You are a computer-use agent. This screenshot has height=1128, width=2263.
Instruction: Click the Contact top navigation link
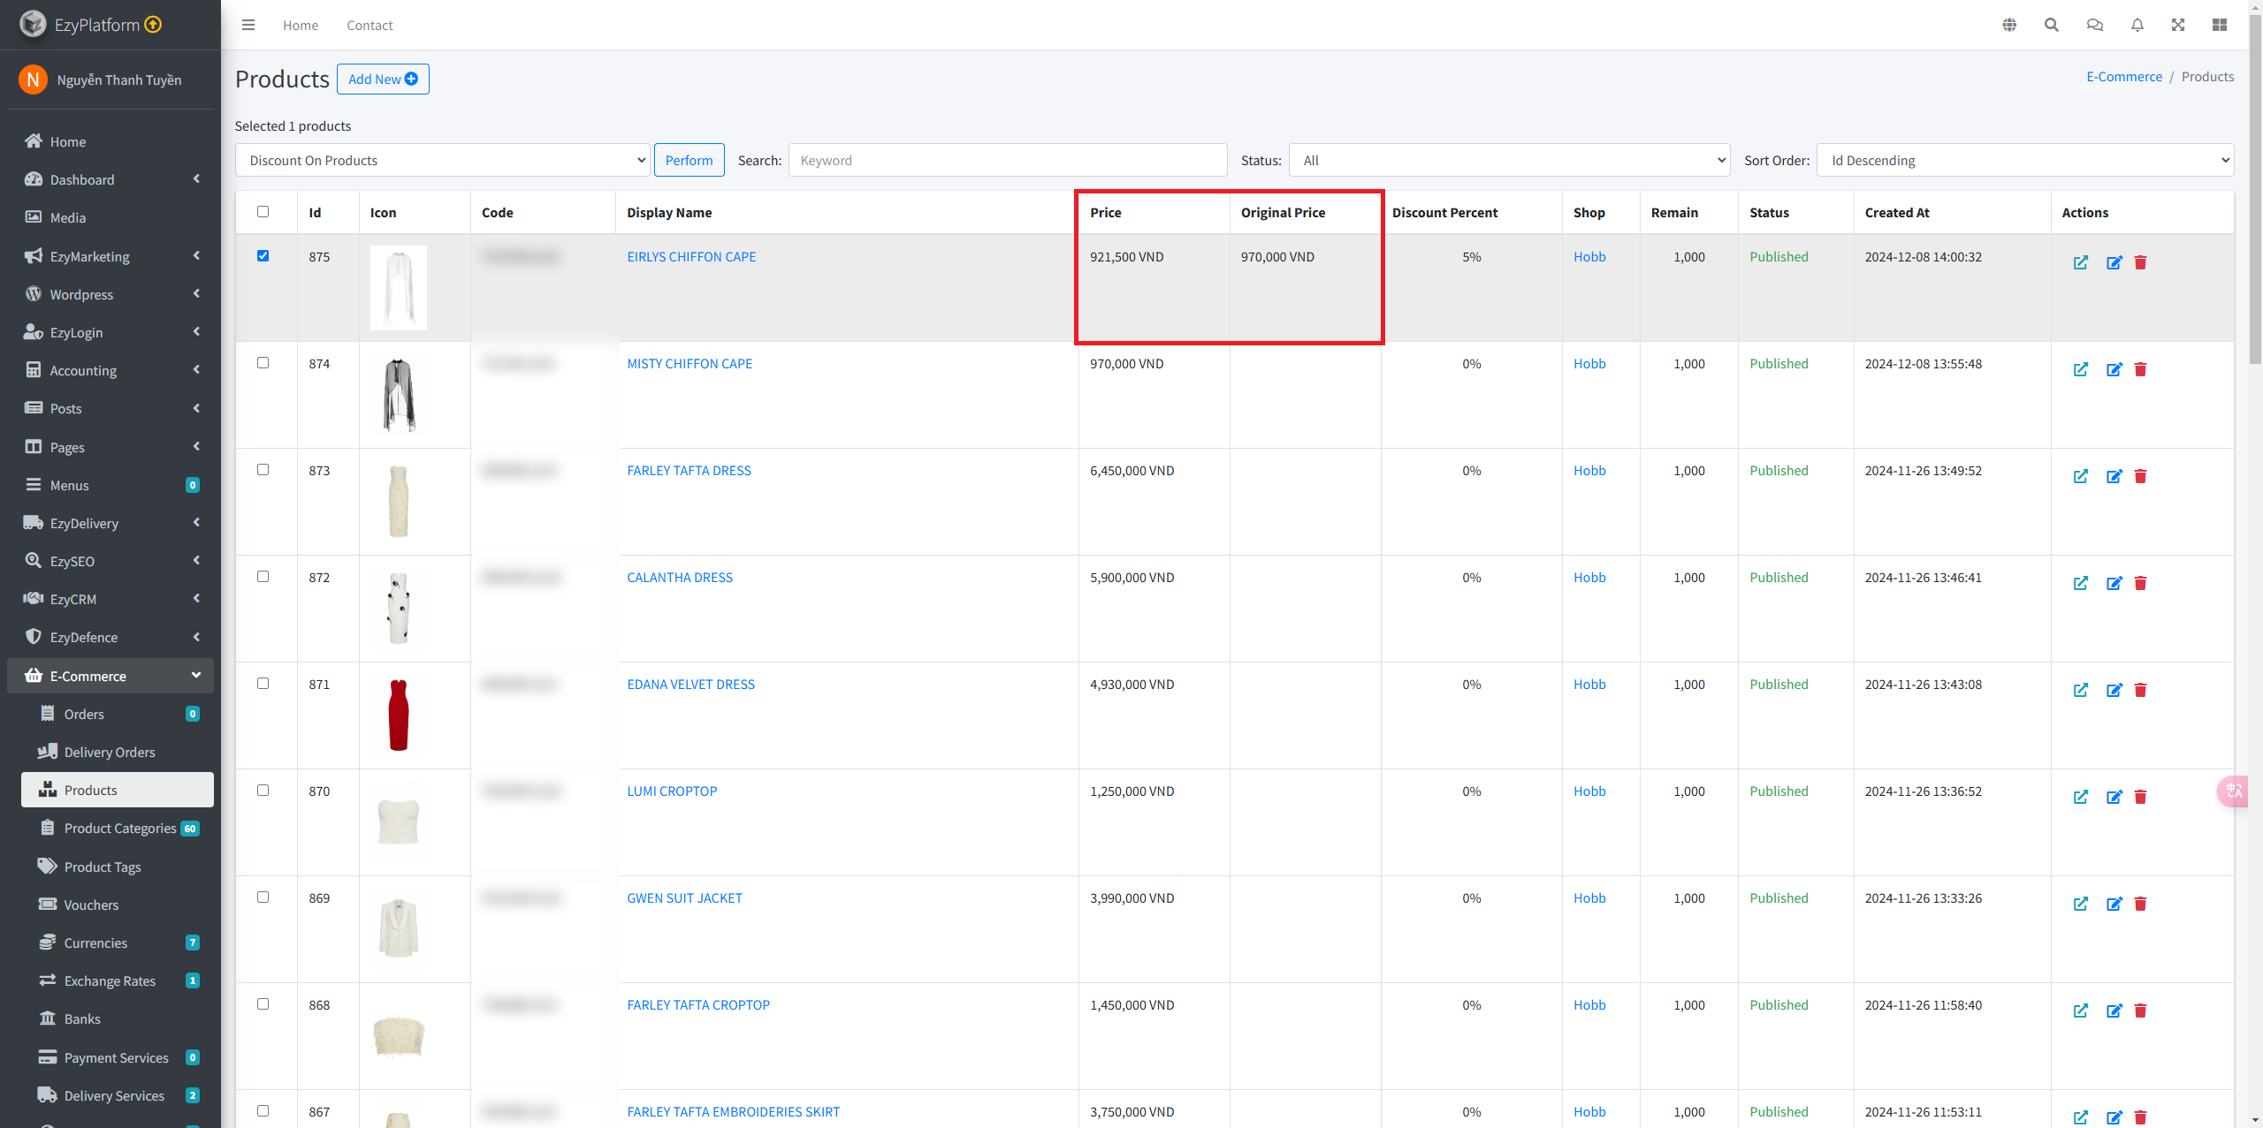coord(370,25)
